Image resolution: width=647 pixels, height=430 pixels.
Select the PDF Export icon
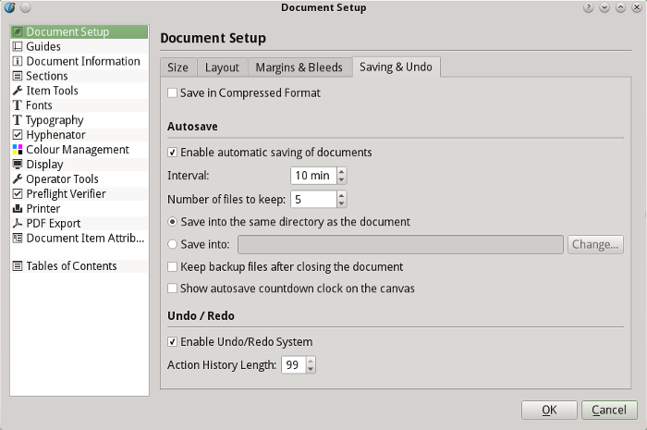(x=18, y=223)
